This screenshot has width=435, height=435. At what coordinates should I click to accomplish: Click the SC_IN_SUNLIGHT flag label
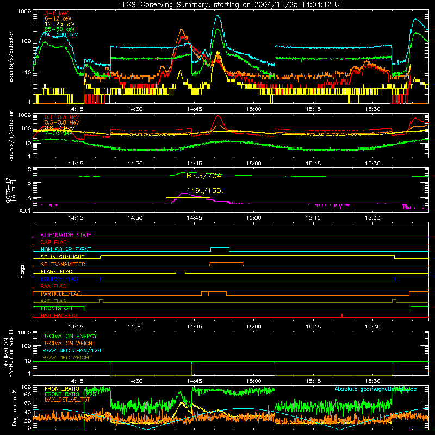(63, 257)
